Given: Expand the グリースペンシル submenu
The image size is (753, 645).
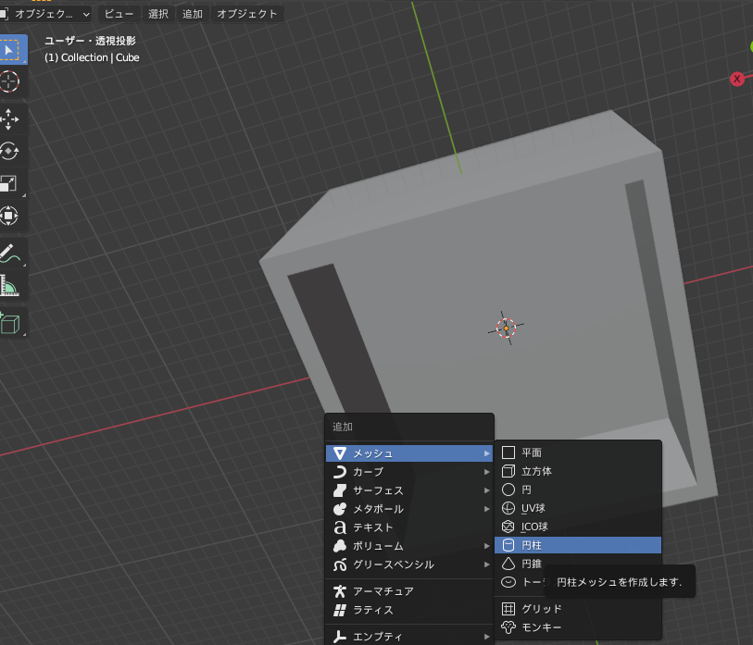Looking at the screenshot, I should tap(409, 564).
